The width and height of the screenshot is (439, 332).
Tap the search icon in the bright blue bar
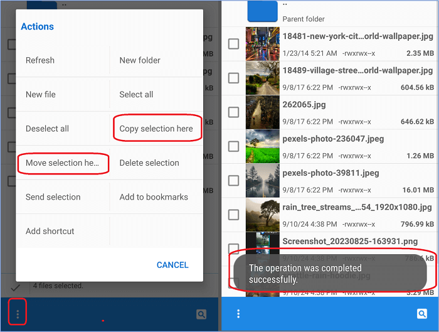(422, 314)
